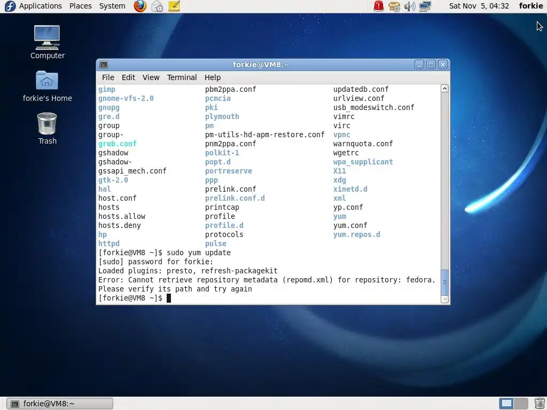The image size is (547, 410).
Task: Click the terminal scrollbar up arrow
Action: (x=444, y=89)
